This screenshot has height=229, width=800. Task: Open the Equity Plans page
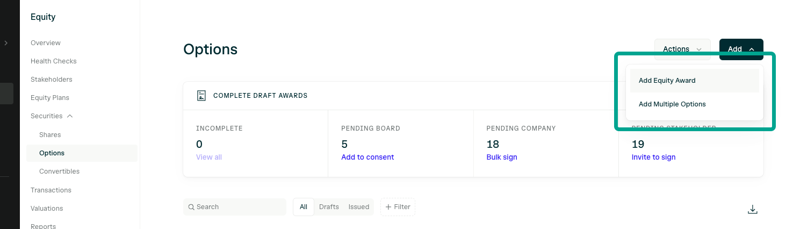click(50, 98)
